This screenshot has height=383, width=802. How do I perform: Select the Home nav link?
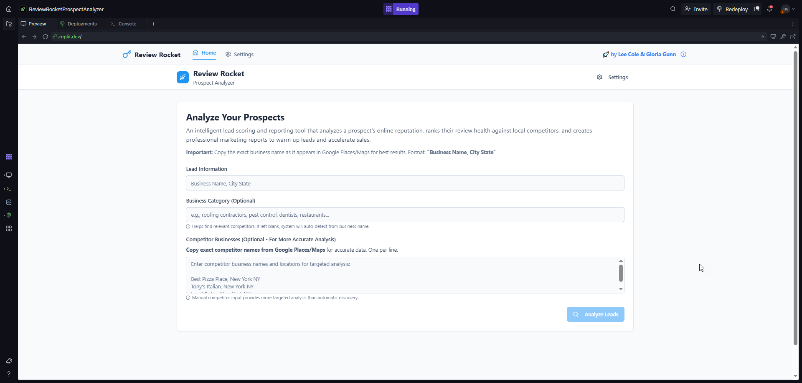204,53
